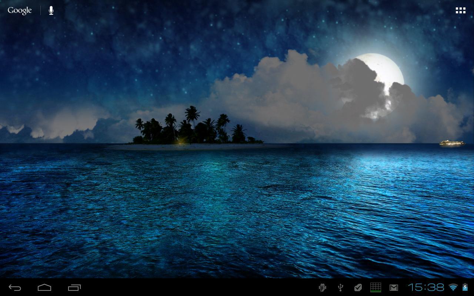
Task: Tap the Gmail notification icon
Action: tap(394, 287)
